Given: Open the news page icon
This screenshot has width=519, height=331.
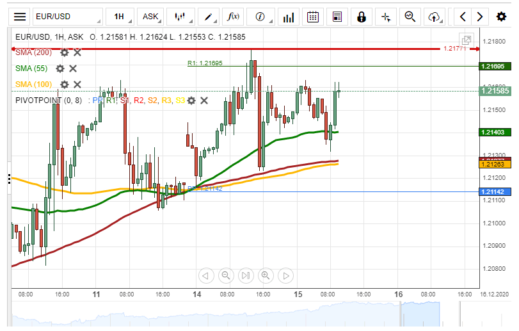Looking at the screenshot, I should tap(337, 17).
